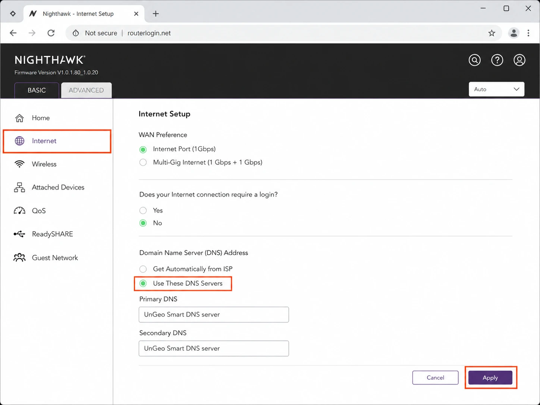Click the Cancel button
The image size is (540, 405).
tap(435, 378)
